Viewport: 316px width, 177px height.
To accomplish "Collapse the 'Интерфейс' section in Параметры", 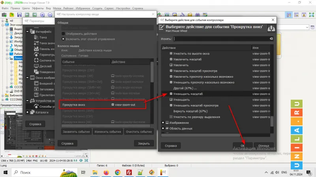I will (27, 32).
